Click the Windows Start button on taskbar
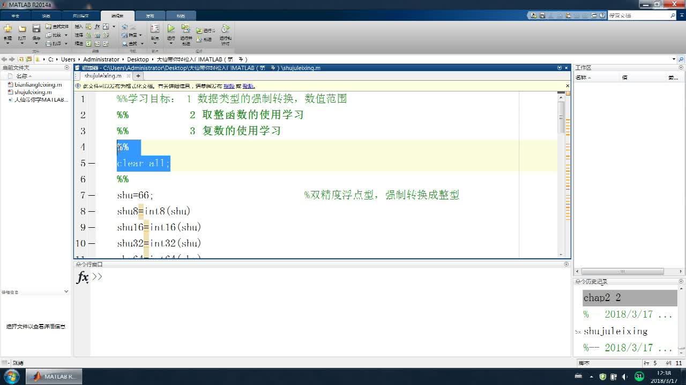Viewport: 686px width, 385px height. tap(11, 376)
